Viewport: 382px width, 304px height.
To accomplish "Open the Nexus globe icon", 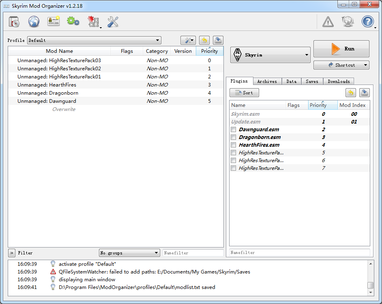I will [34, 22].
